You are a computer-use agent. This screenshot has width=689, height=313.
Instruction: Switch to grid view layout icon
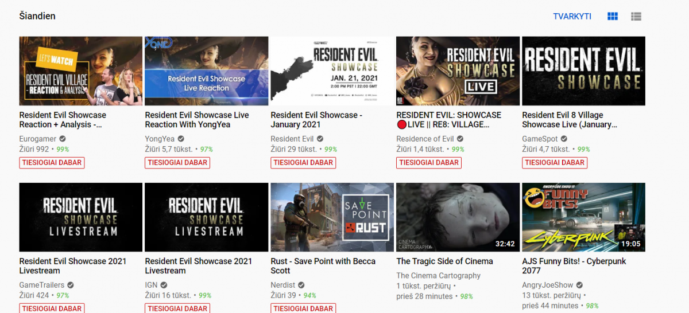(x=613, y=17)
